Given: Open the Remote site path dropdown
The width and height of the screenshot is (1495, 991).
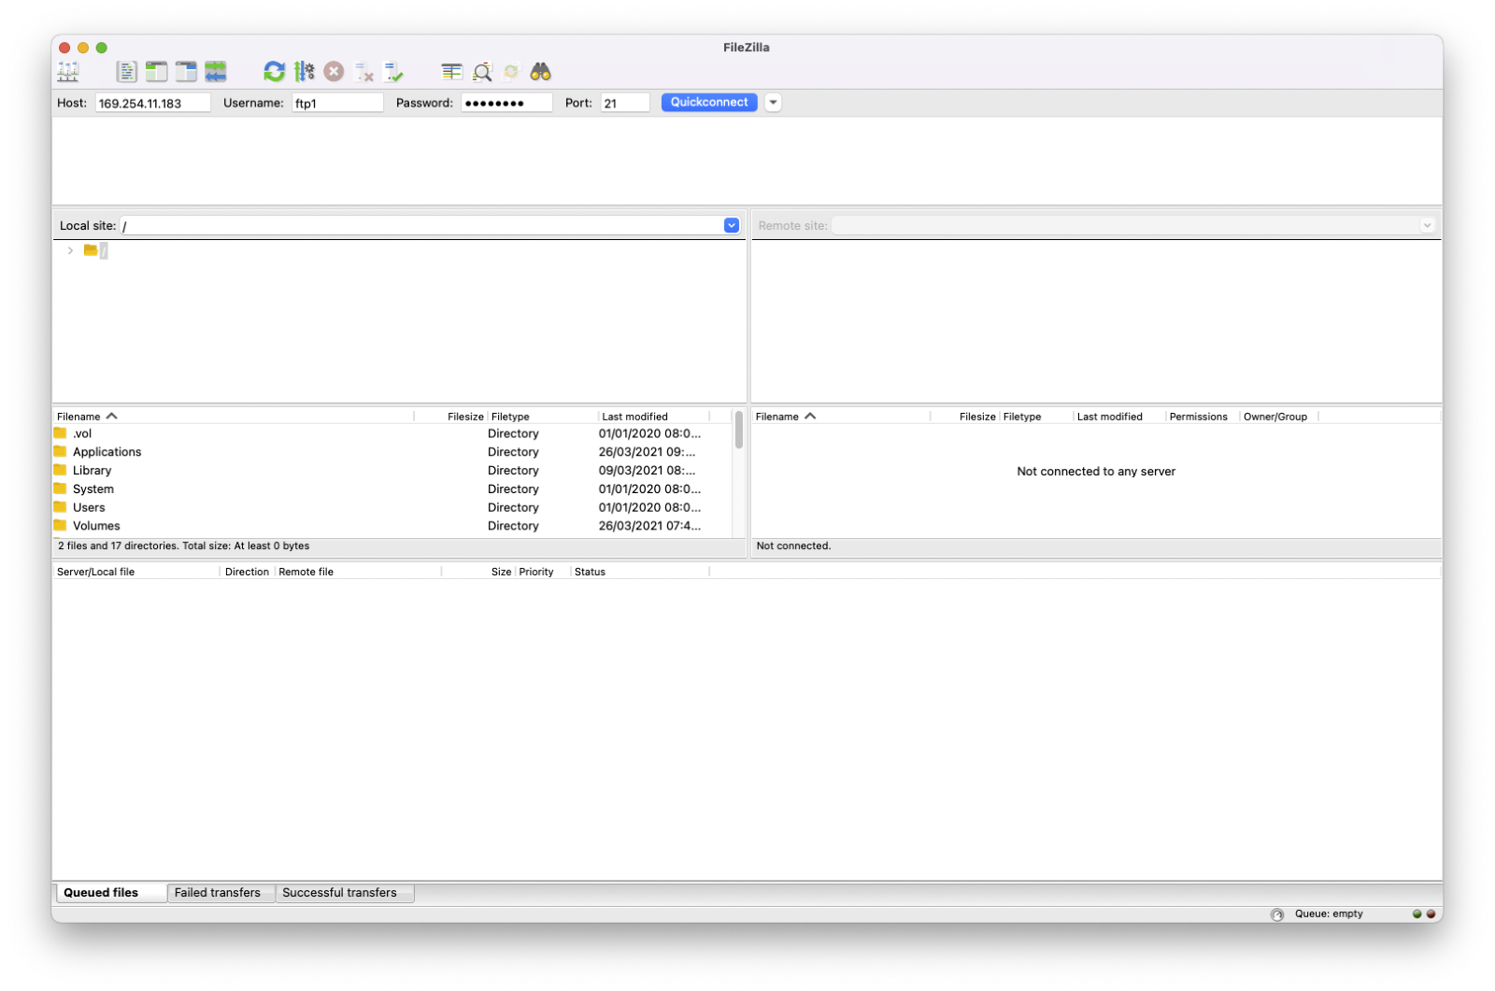Looking at the screenshot, I should (x=1427, y=226).
